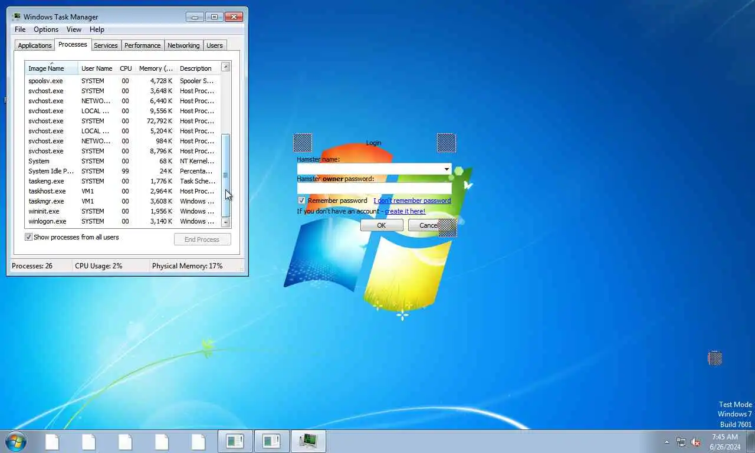755x453 pixels.
Task: Select the taskeng.exe process row
Action: [123, 181]
